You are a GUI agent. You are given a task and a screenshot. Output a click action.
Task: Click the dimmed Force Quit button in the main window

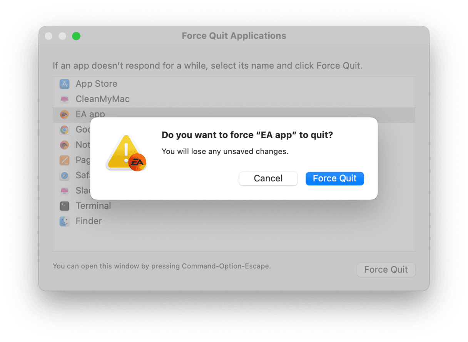click(386, 270)
